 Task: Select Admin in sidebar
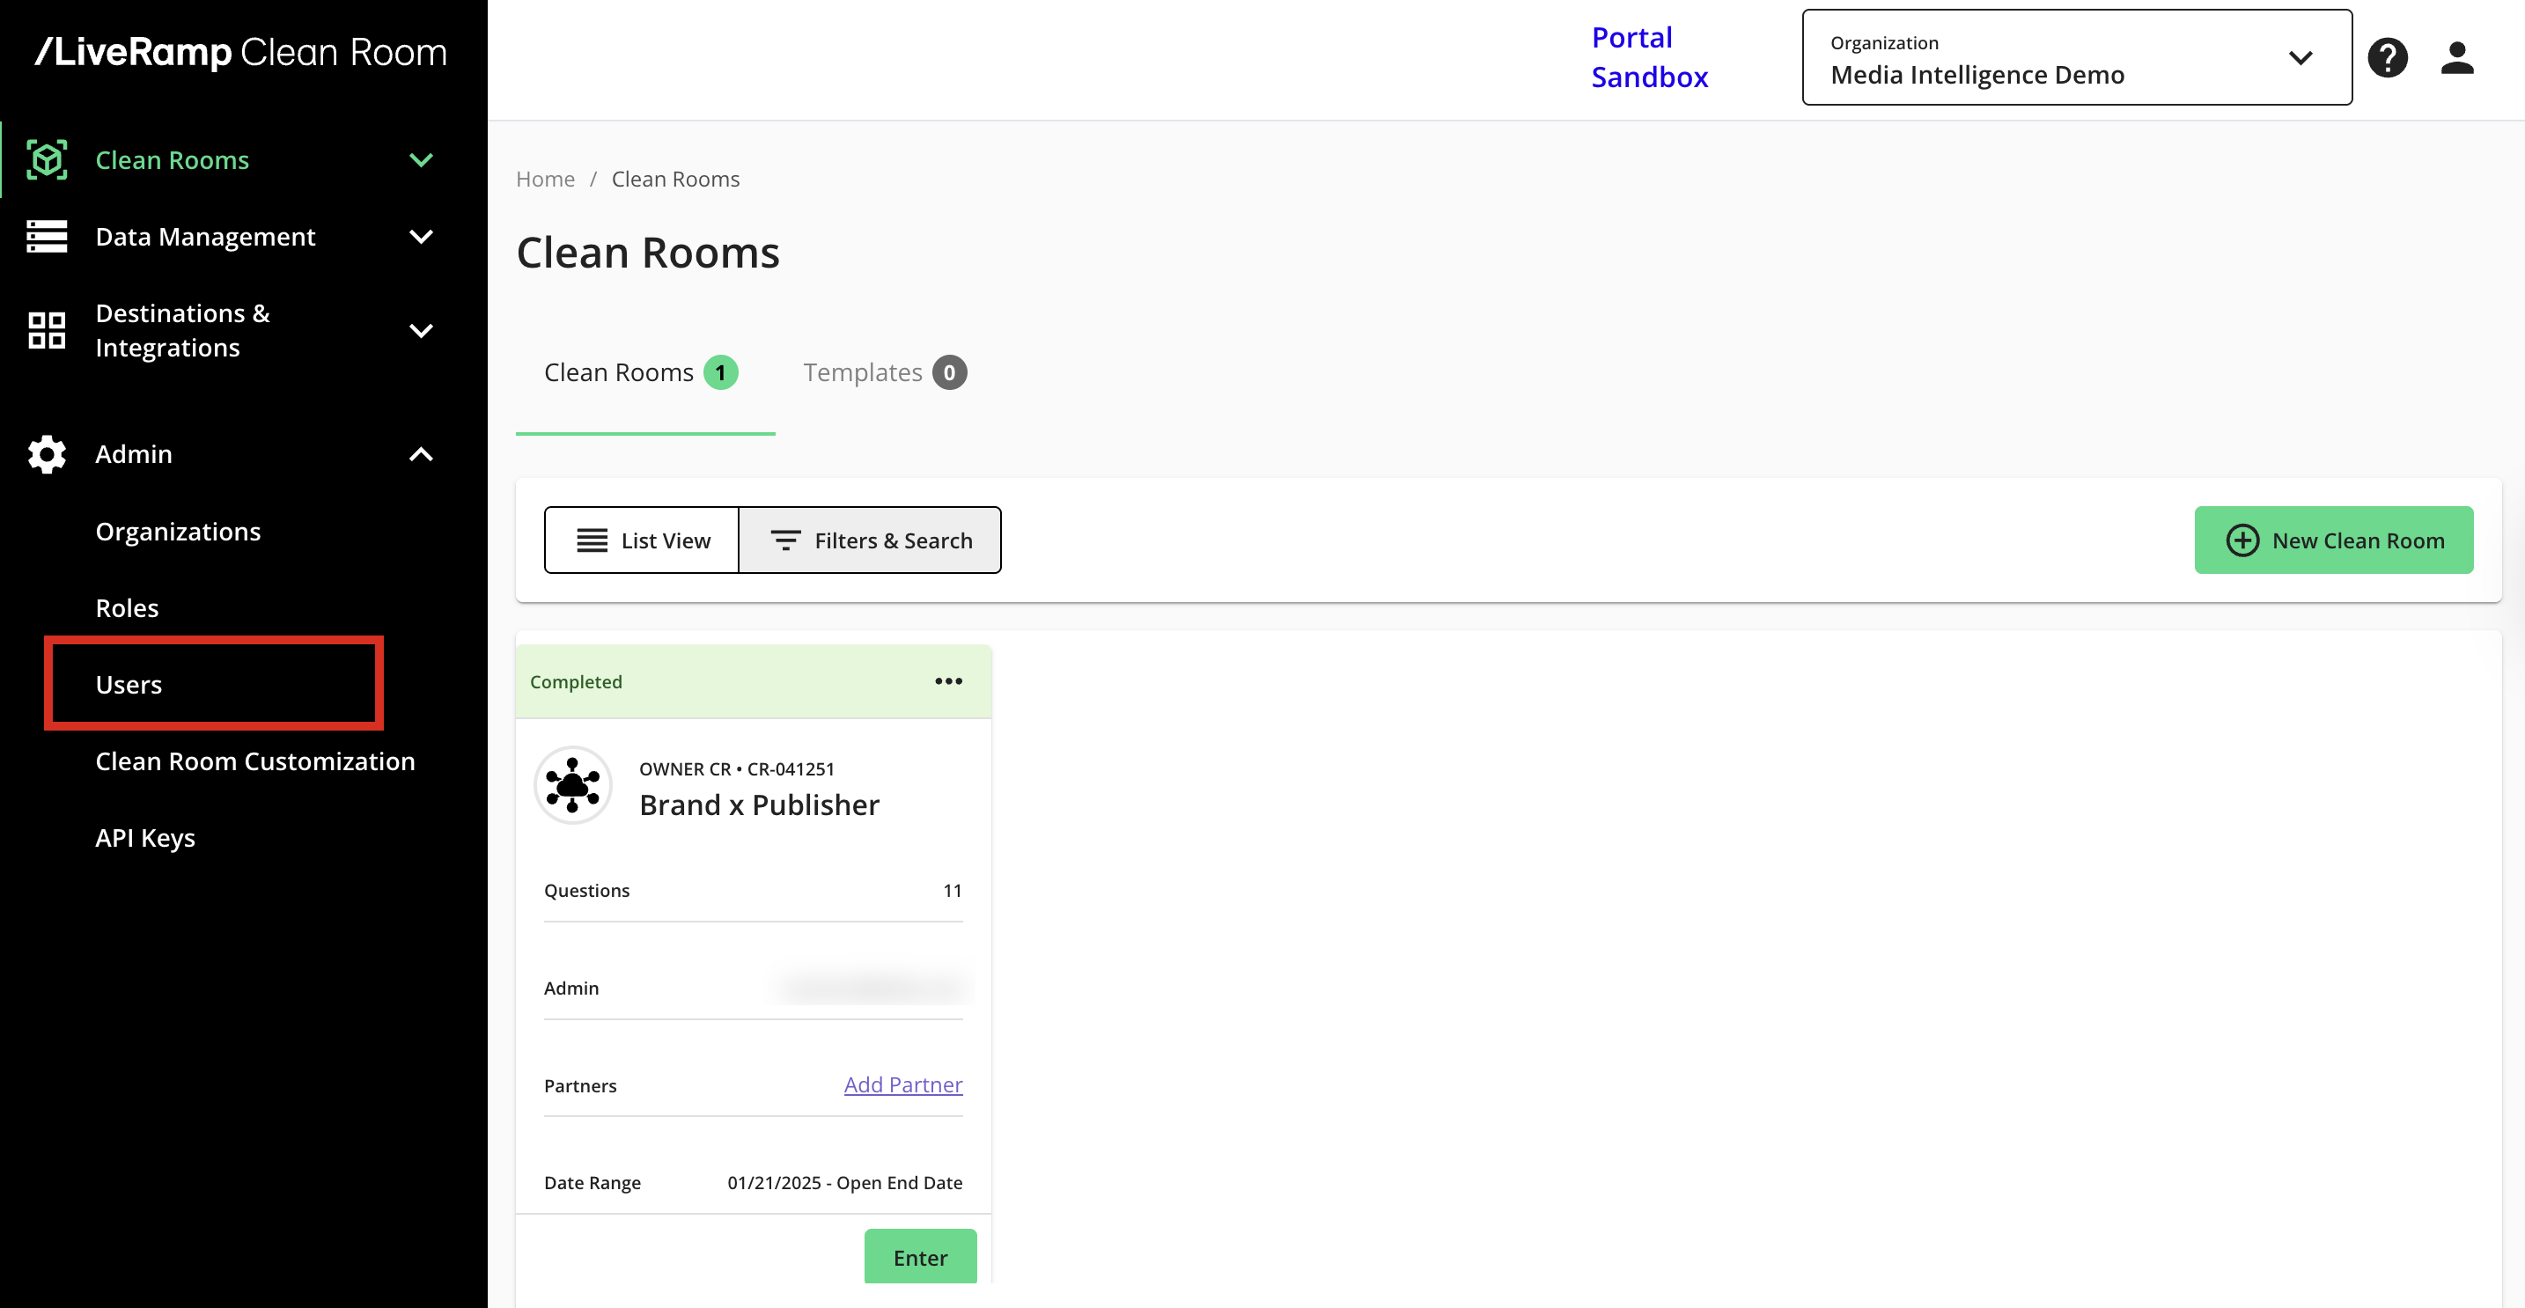click(x=133, y=453)
